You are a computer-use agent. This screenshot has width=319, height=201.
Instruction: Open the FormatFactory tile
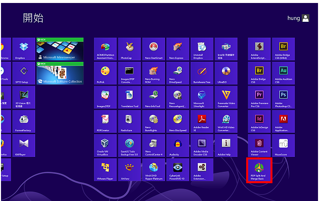[x=24, y=121]
